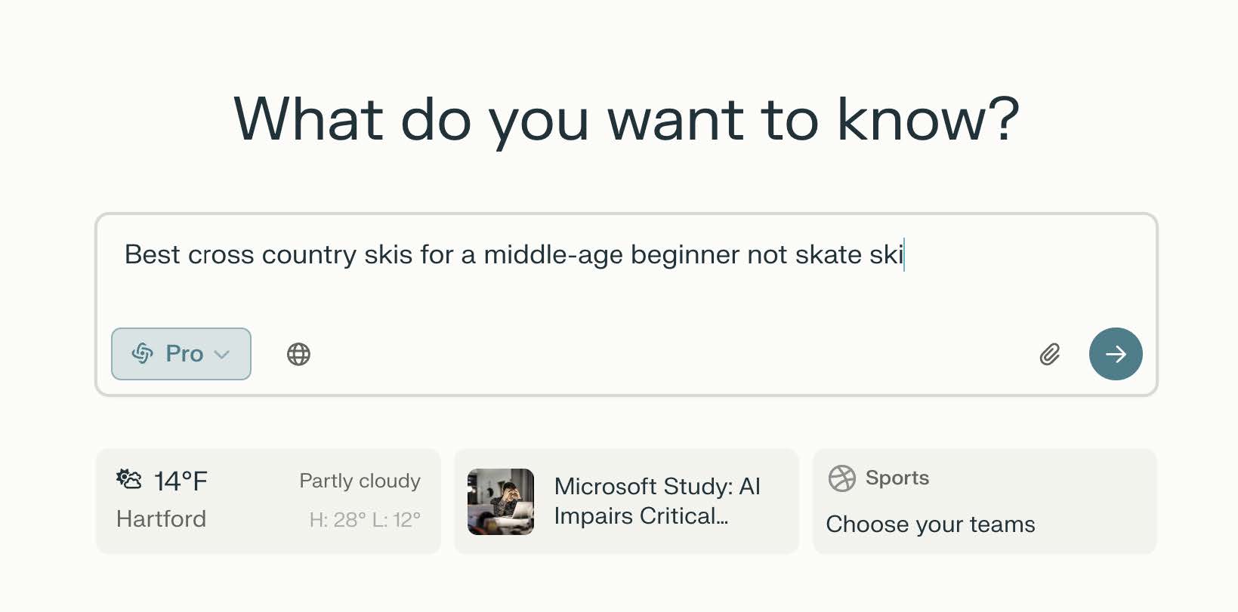
Task: Select the Sports section card
Action: [x=983, y=500]
